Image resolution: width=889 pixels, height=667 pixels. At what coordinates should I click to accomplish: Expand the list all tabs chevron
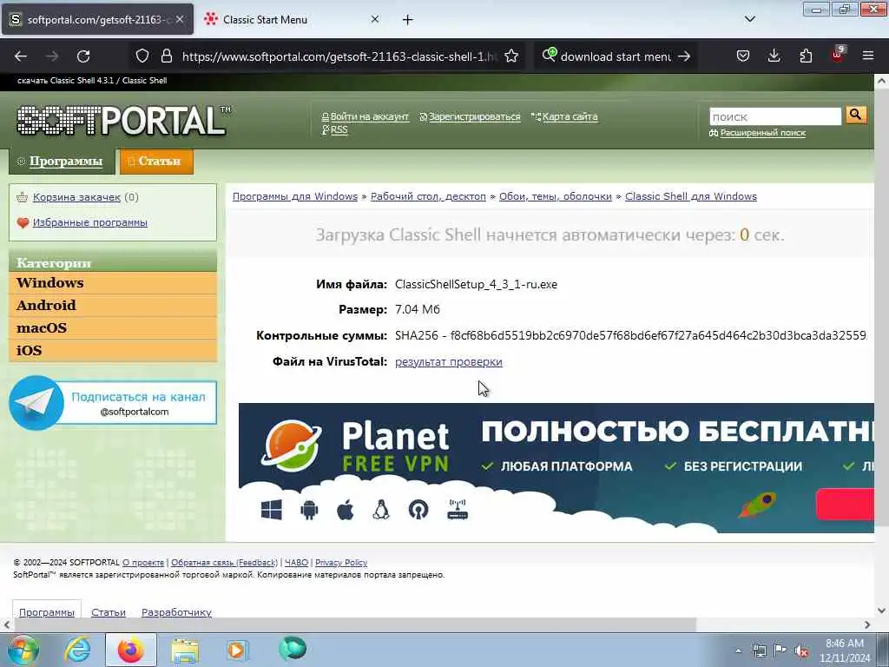coord(749,19)
